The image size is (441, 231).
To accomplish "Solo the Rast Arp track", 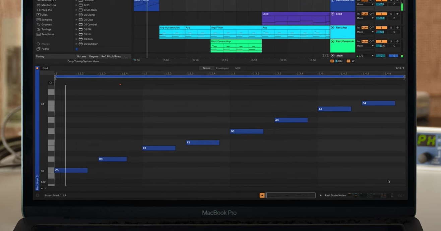I will (x=391, y=27).
